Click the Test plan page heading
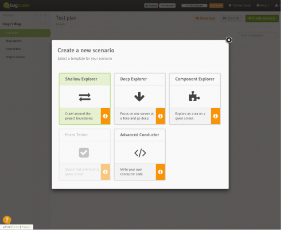The image size is (281, 230). point(66,18)
